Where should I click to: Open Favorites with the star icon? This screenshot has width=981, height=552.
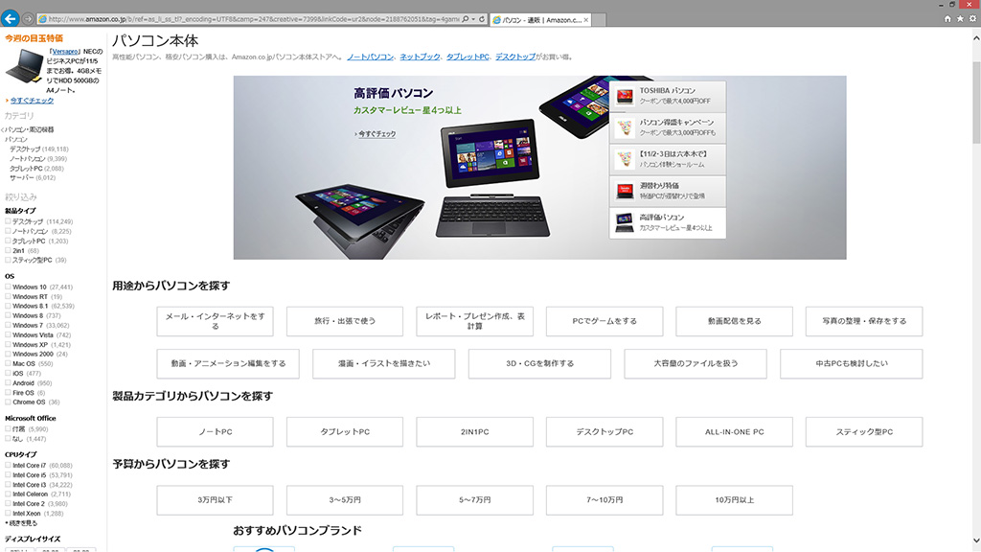960,19
